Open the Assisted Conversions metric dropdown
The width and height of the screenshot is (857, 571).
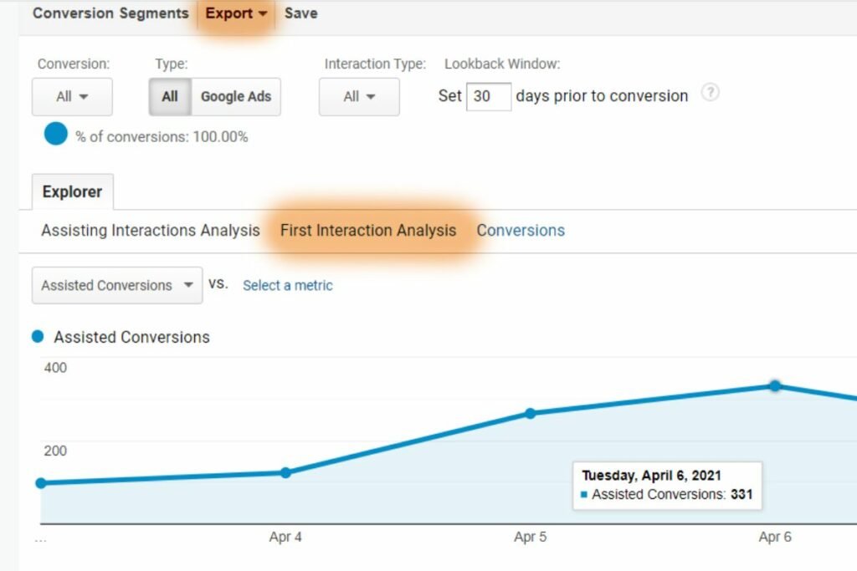coord(117,285)
